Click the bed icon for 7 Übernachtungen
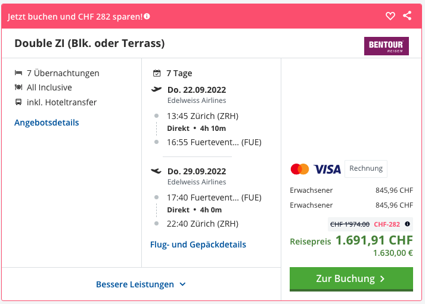 pyautogui.click(x=18, y=73)
